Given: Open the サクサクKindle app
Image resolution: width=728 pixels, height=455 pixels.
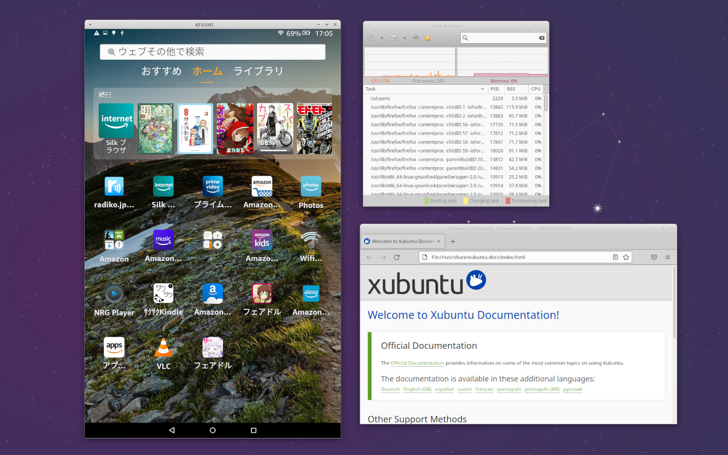Looking at the screenshot, I should (163, 293).
